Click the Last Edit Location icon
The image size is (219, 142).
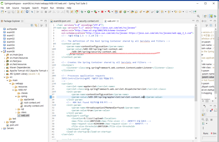point(176,12)
